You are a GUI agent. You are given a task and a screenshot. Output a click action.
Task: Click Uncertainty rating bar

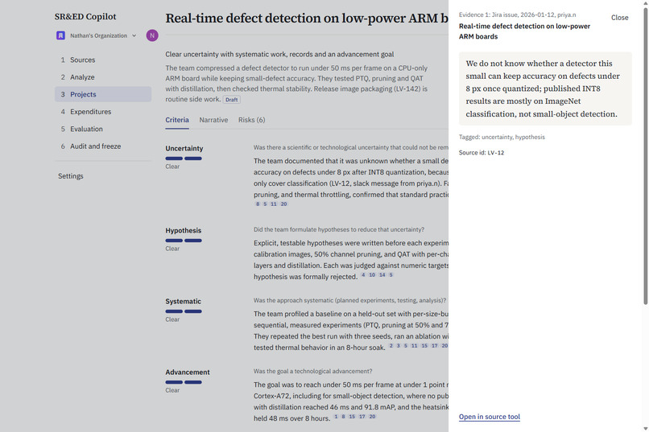(184, 158)
